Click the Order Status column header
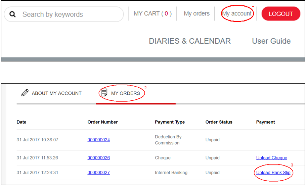Image resolution: width=306 pixels, height=186 pixels. 219,122
